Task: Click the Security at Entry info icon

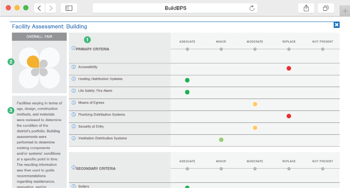Action: pyautogui.click(x=74, y=127)
